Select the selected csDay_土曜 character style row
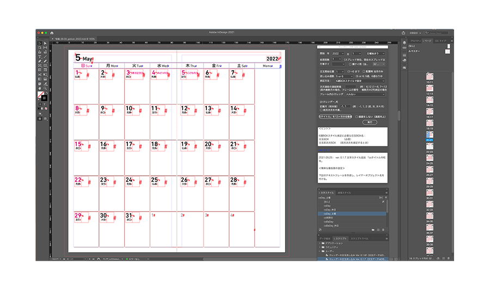 352,214
